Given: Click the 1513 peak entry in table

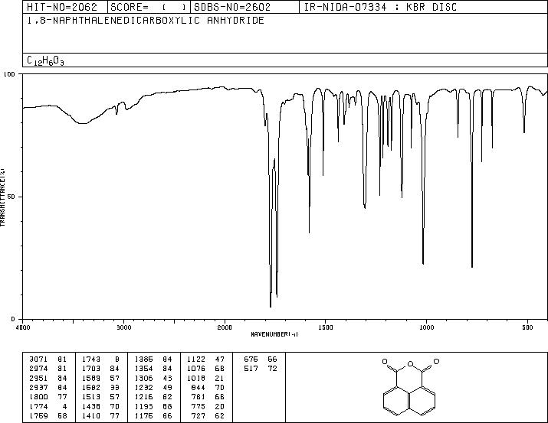Looking at the screenshot, I should tap(100, 397).
